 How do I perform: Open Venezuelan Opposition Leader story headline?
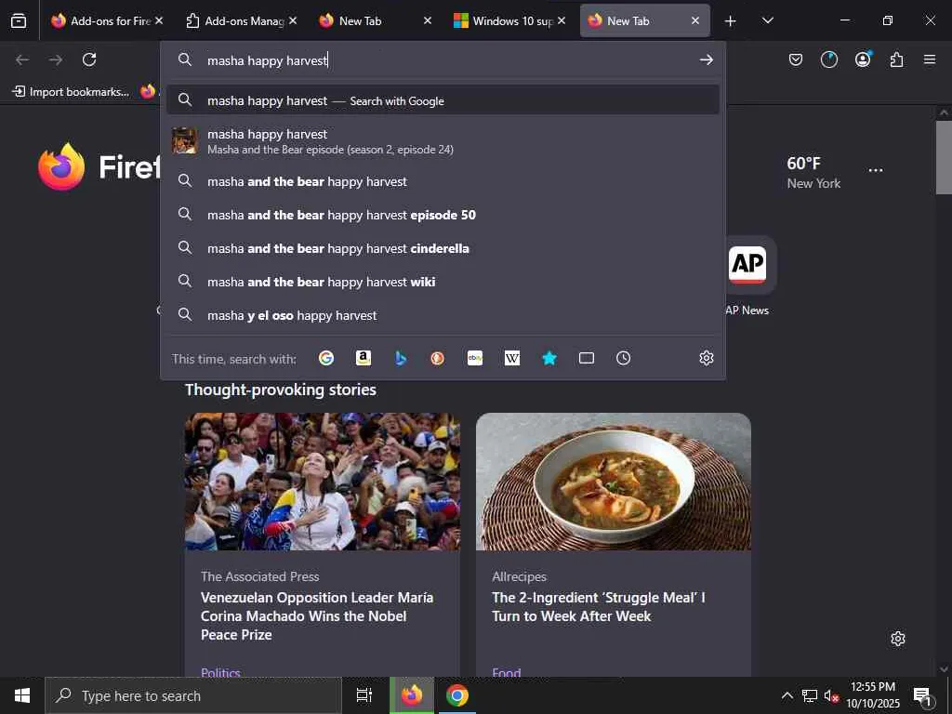tap(317, 615)
